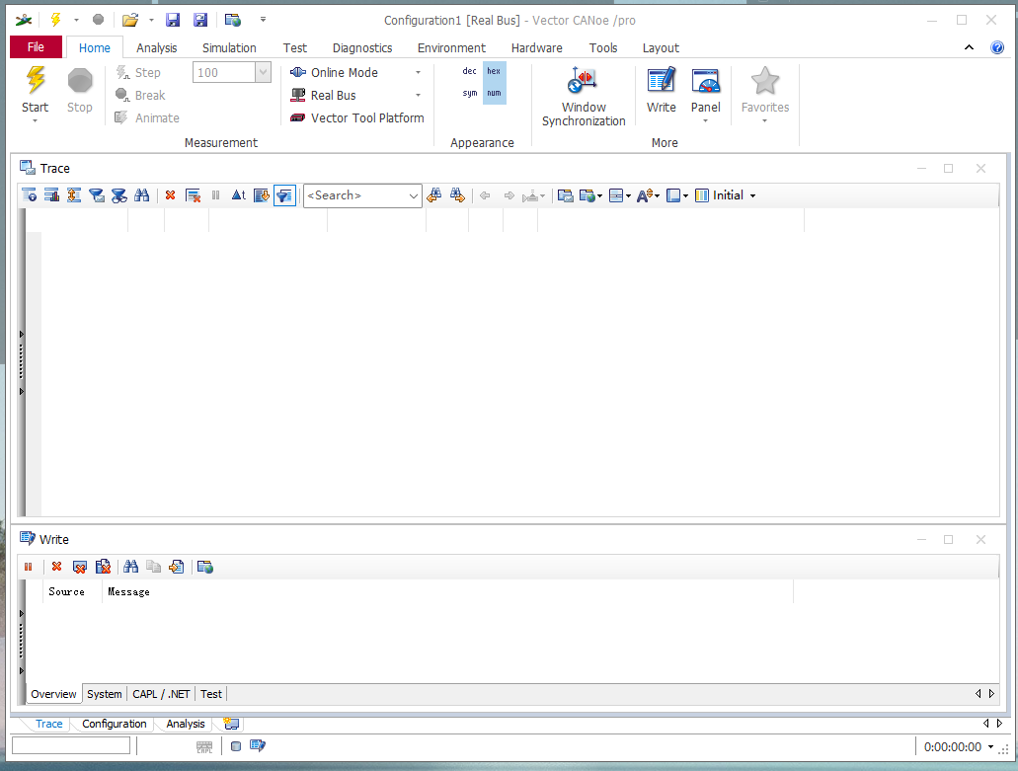Open the Environment ribbon tab
This screenshot has height=771, width=1018.
pyautogui.click(x=451, y=48)
